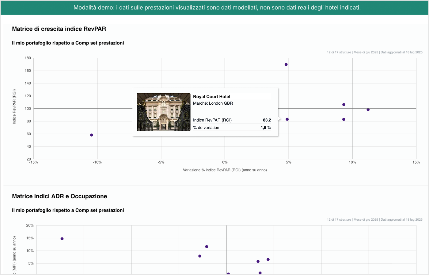Select the leftmost RevPAR point near -10%
Screen dimensions: 429x275
click(91, 135)
